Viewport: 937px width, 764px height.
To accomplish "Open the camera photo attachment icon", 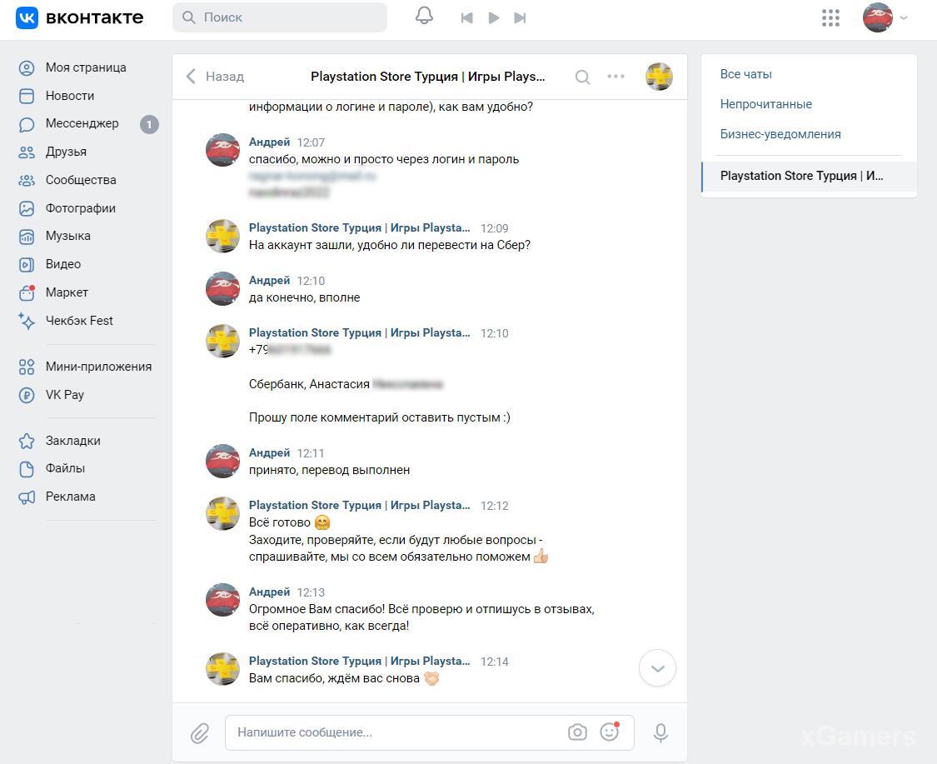I will tap(577, 732).
